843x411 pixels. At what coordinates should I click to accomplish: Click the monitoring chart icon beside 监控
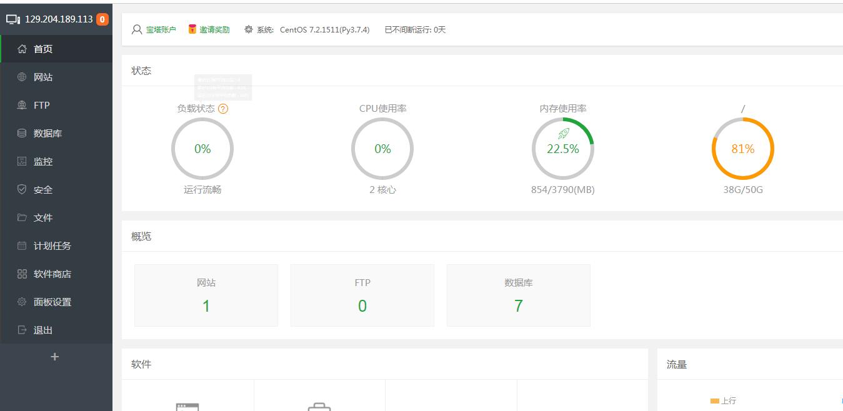pyautogui.click(x=22, y=161)
